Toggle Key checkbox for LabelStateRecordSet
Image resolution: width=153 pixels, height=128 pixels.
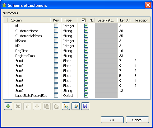tap(56, 96)
